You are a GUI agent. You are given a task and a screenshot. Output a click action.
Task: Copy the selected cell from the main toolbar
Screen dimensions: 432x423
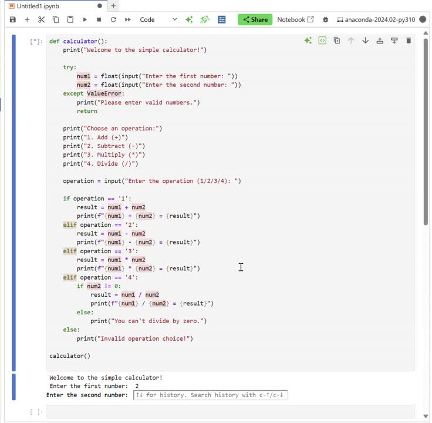(56, 19)
